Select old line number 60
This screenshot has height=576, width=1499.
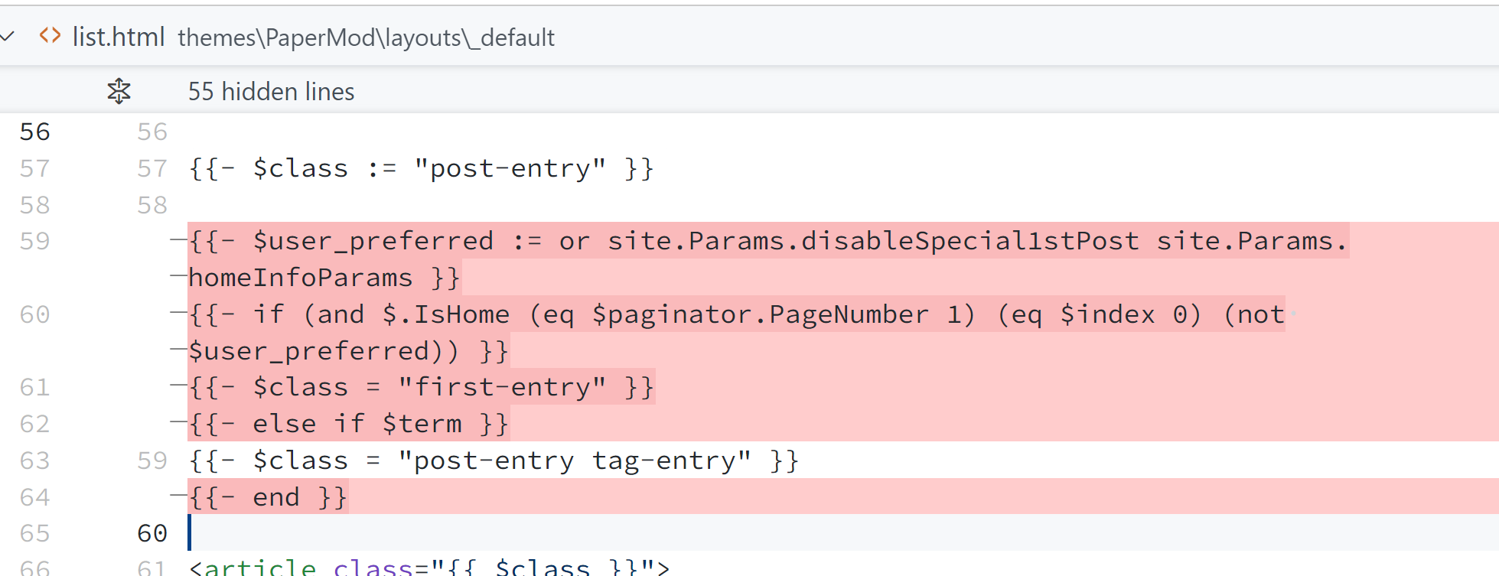[35, 314]
